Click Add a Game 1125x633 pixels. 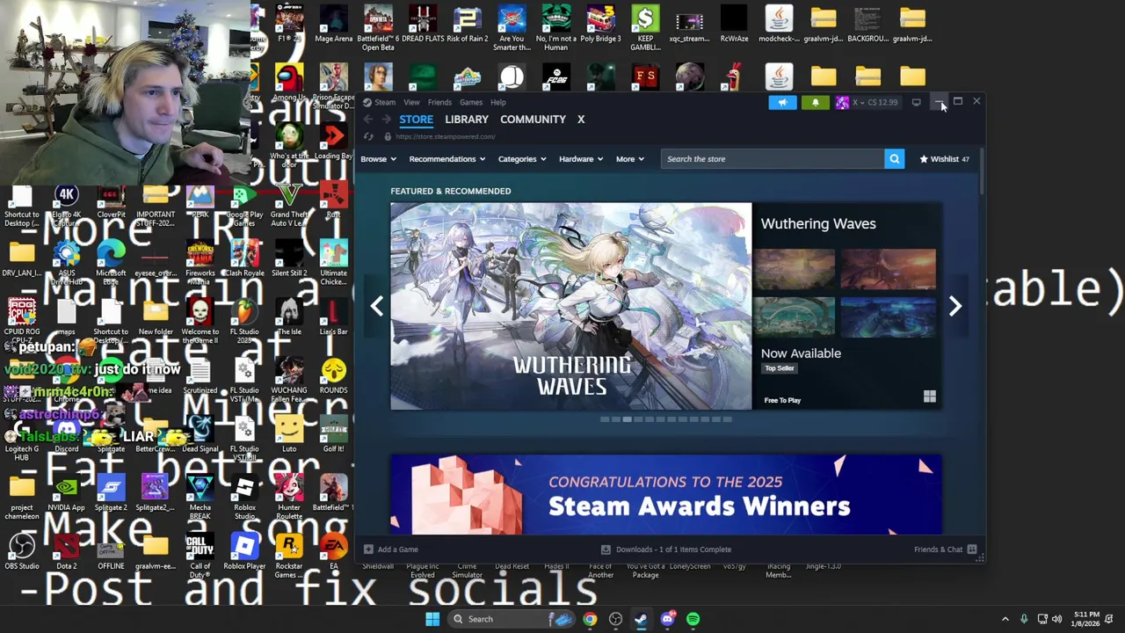[391, 549]
